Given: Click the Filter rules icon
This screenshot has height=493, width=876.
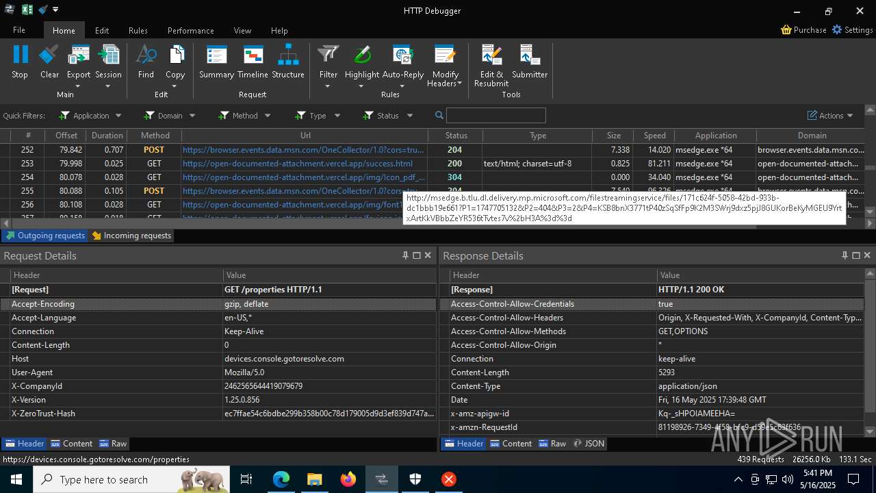Looking at the screenshot, I should click(x=328, y=55).
